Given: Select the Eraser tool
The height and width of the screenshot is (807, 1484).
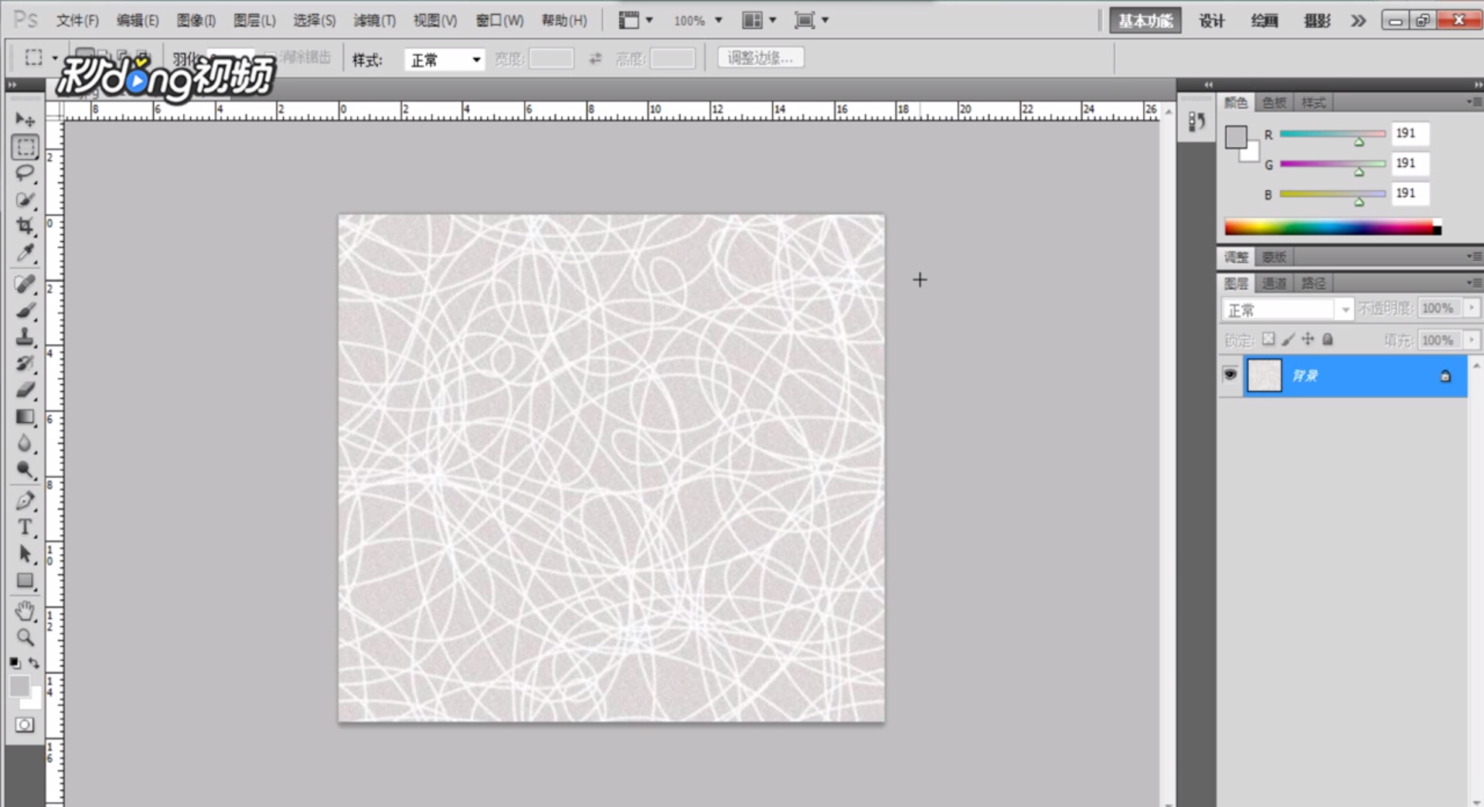Looking at the screenshot, I should (25, 390).
